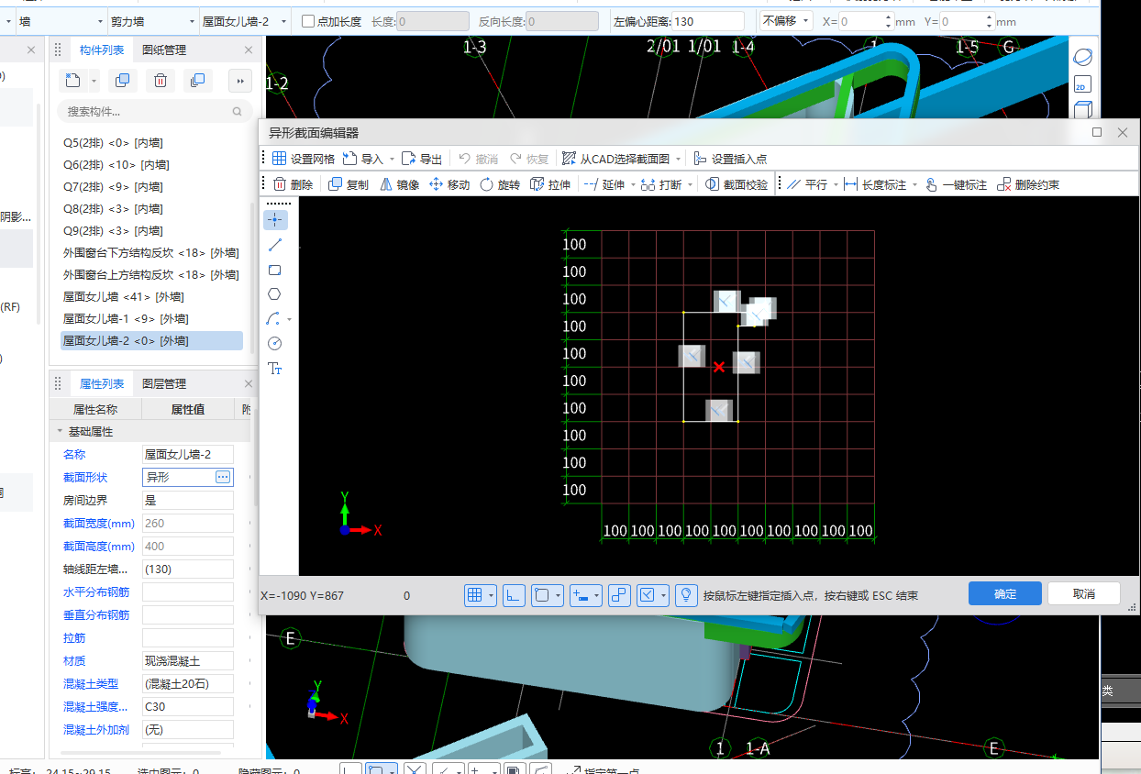Click 设置网格 in section editor toolbar

click(x=304, y=159)
